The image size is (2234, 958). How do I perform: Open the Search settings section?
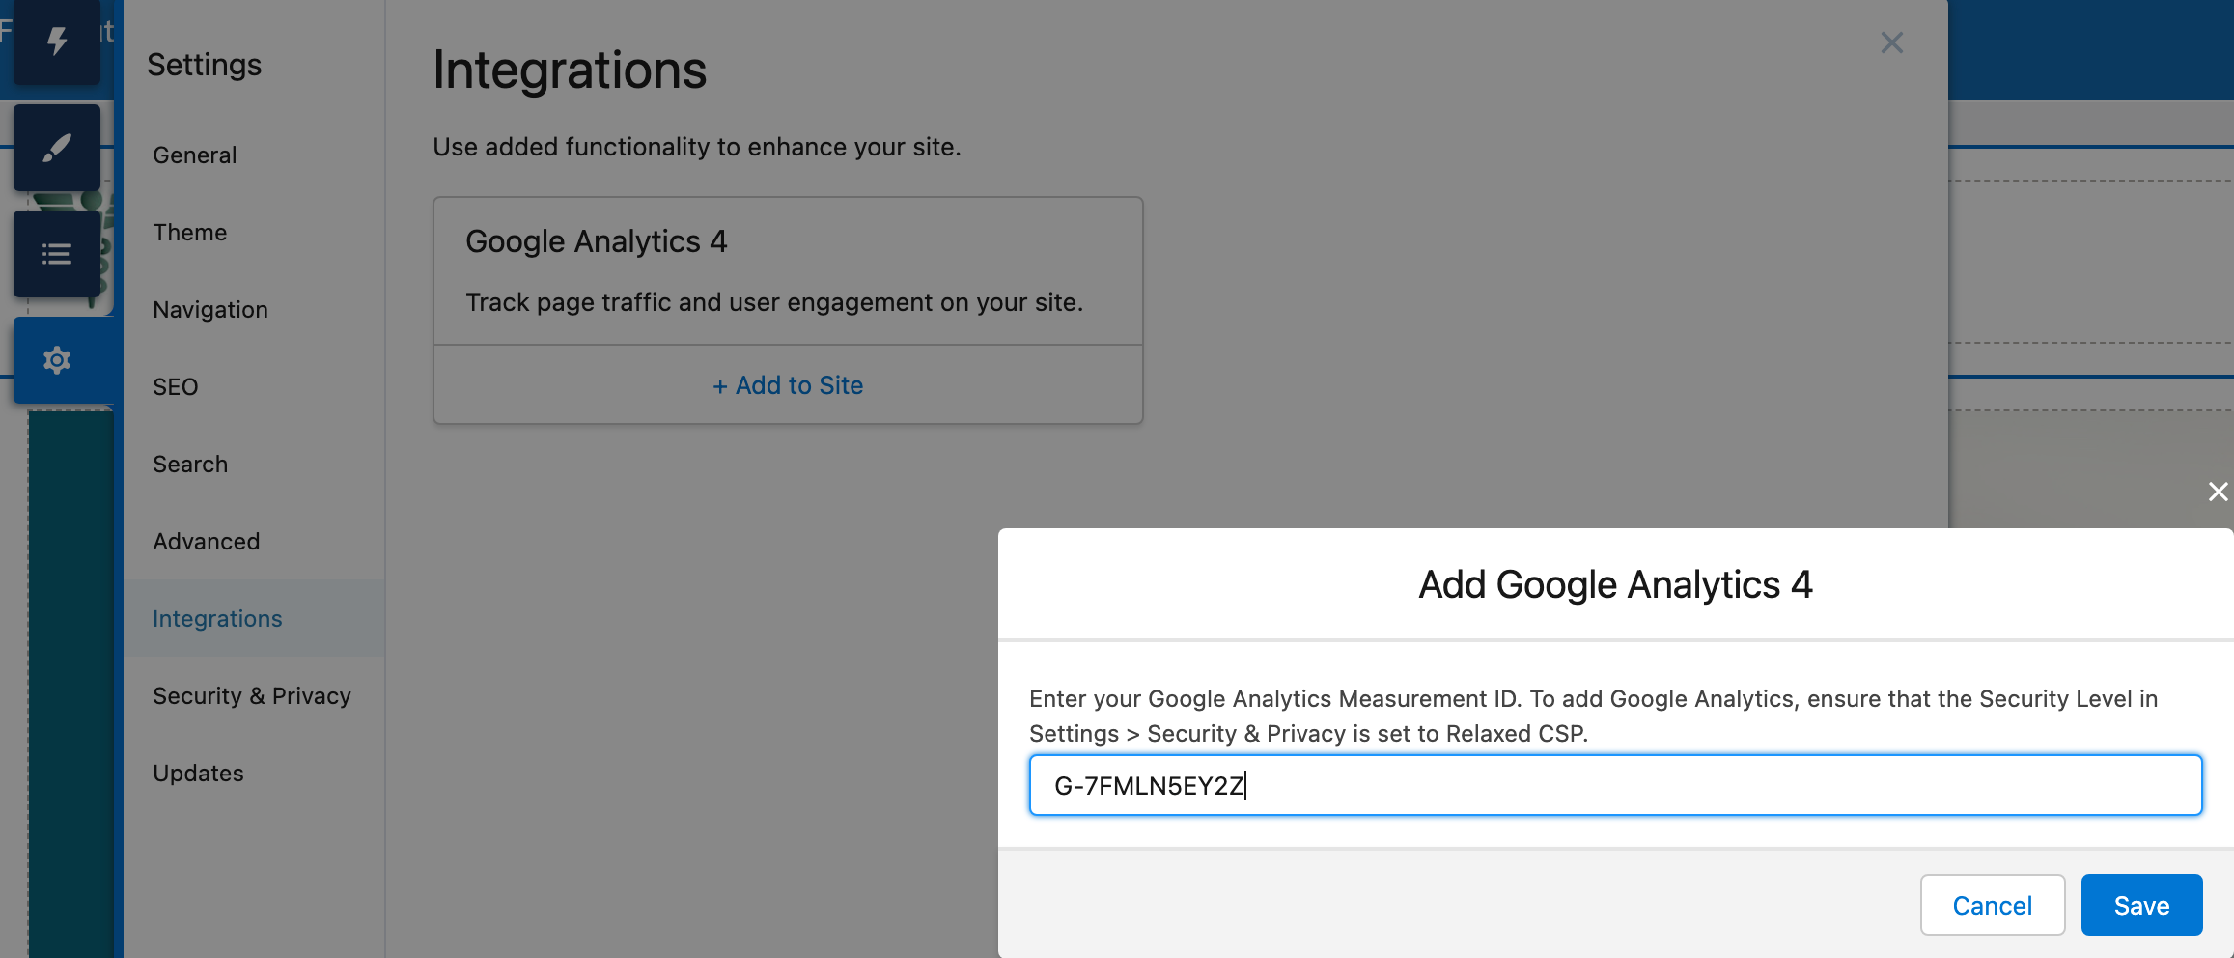tap(189, 464)
